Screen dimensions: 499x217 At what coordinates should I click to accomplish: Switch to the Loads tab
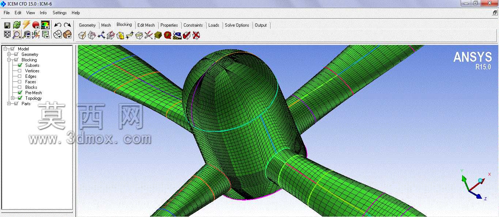214,25
